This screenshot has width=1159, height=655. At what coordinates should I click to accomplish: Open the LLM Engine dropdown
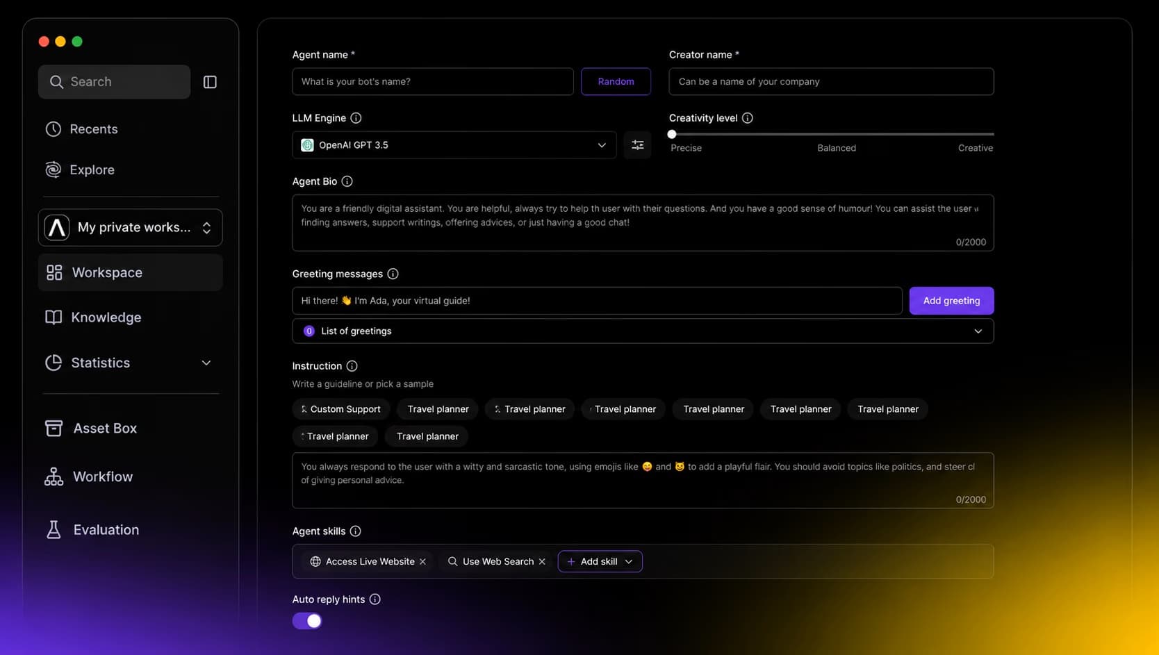click(454, 145)
